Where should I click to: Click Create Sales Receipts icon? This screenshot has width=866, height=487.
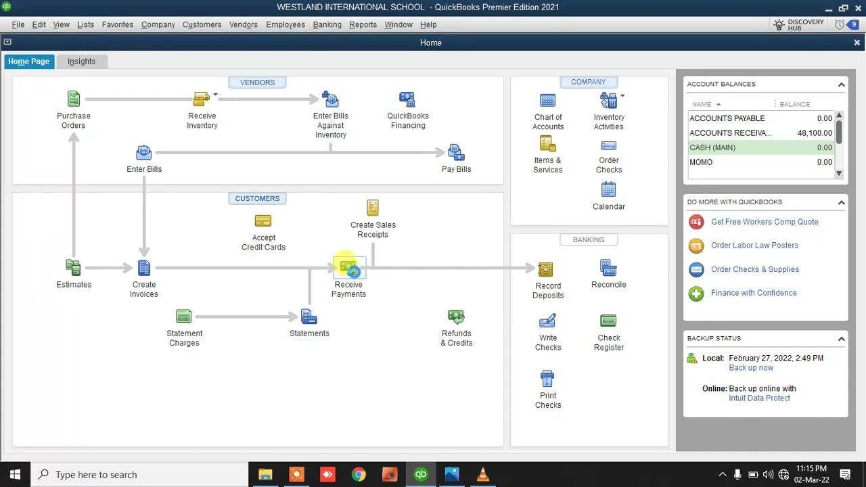pos(373,208)
